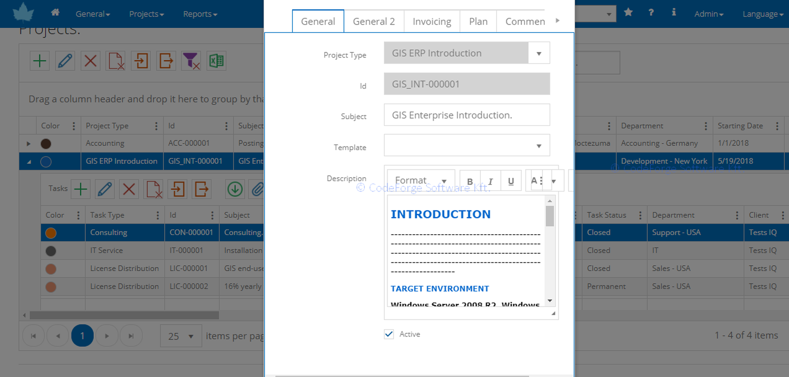Open the Format dropdown in editor

[420, 181]
